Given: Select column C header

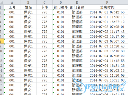Looking at the screenshot, I should (45, 2).
